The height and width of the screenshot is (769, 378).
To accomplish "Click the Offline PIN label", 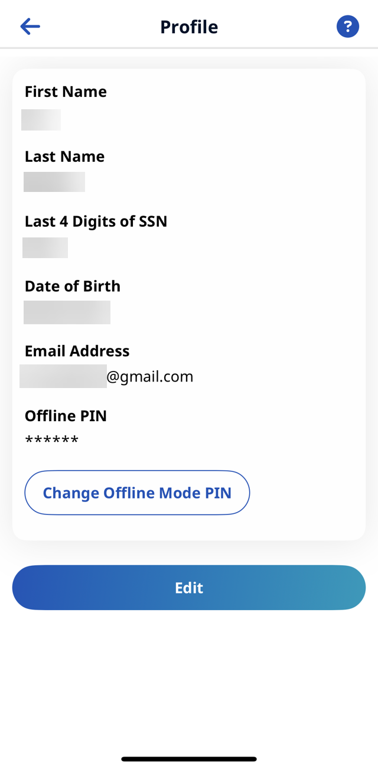I will click(x=66, y=416).
